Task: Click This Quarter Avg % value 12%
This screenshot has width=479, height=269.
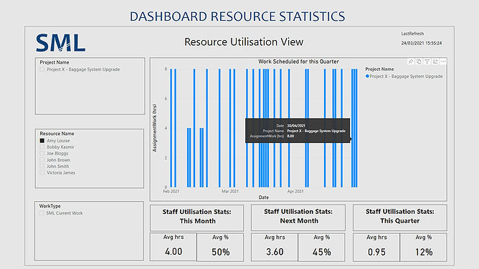Action: [x=424, y=252]
